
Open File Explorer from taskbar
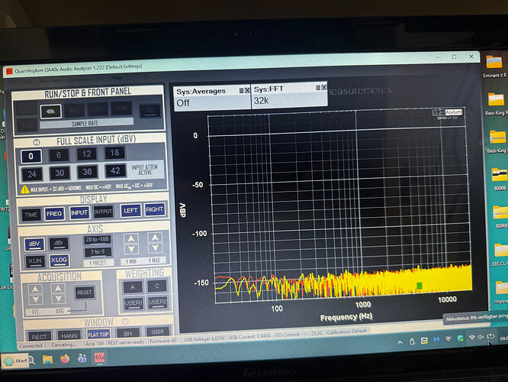tap(47, 359)
